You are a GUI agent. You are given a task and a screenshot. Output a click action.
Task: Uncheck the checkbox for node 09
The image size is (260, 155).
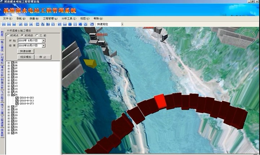click(x=13, y=74)
